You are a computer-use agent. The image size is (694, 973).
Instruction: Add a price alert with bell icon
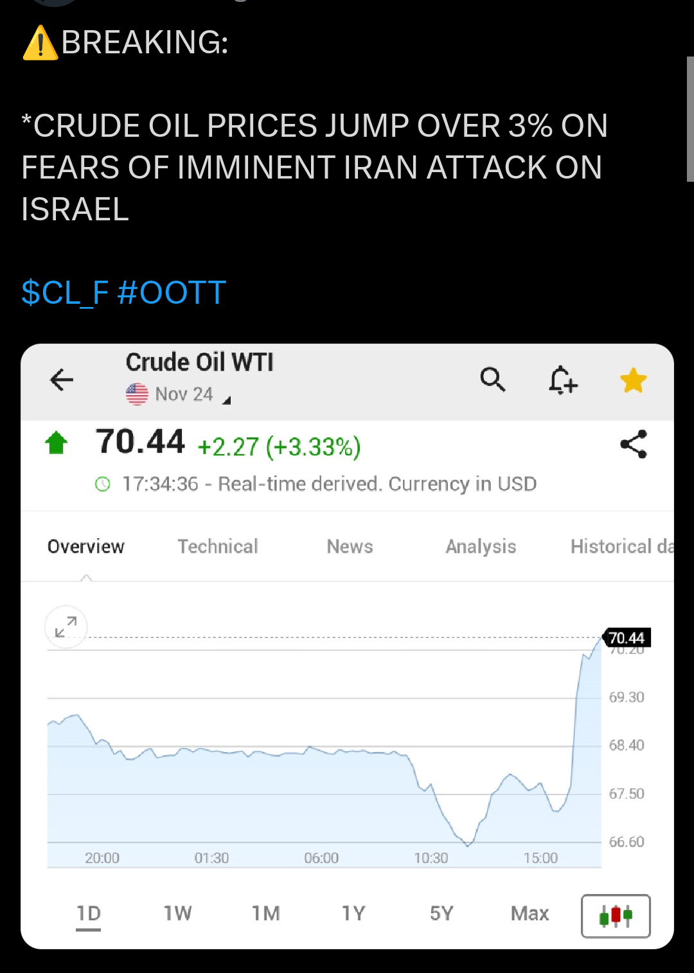pos(563,380)
